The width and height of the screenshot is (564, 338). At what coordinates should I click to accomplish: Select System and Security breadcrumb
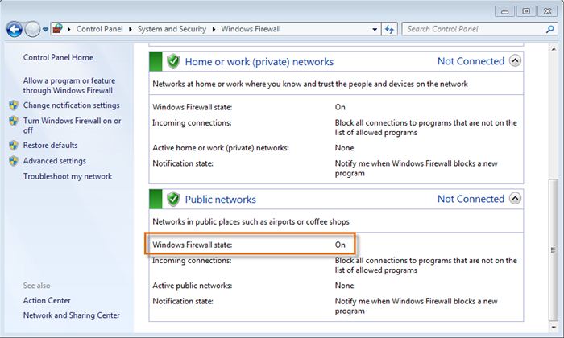pos(172,29)
